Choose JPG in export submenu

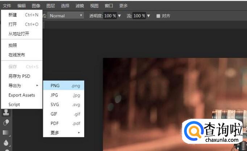click(63, 95)
